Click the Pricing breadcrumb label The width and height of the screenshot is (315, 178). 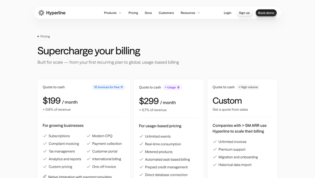tap(45, 37)
